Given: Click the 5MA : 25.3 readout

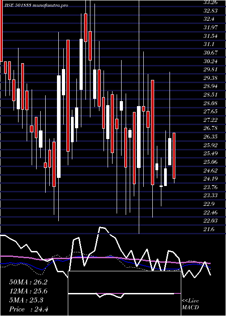Looking at the screenshot, I should 26,300.
